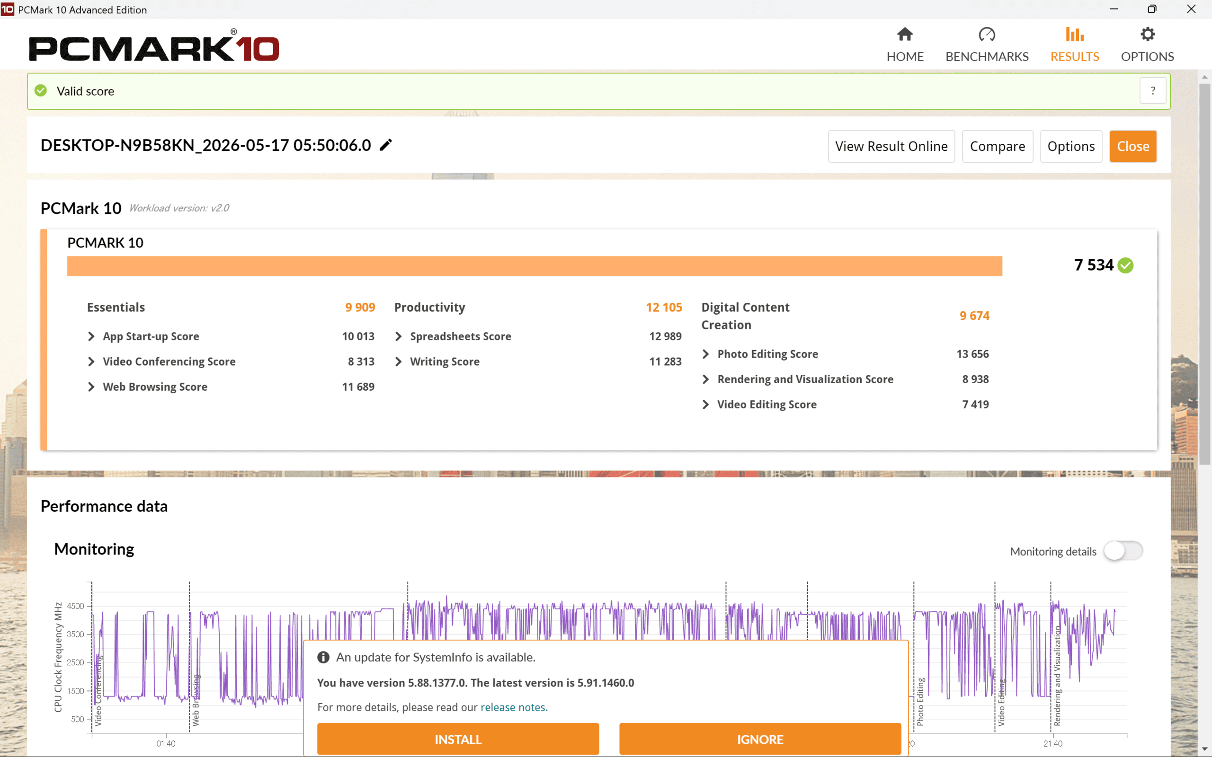1212x757 pixels.
Task: Click the Monitoring heading
Action: click(x=94, y=549)
